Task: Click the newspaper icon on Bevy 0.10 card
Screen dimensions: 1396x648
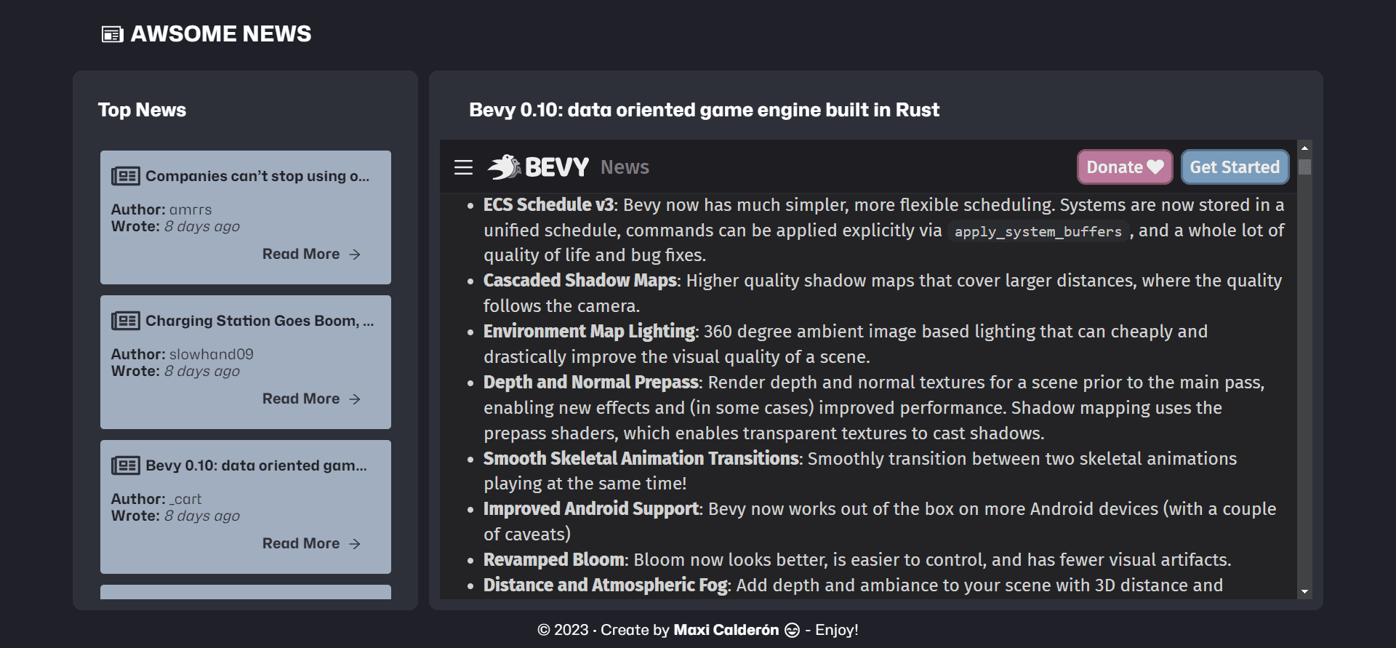Action: point(126,465)
